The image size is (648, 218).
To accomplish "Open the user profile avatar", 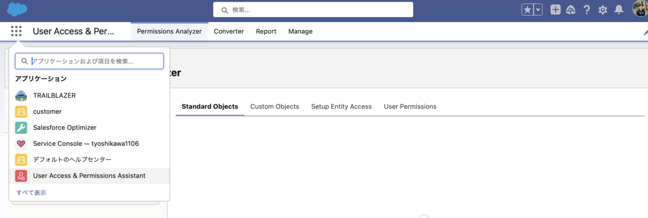I will click(x=640, y=9).
